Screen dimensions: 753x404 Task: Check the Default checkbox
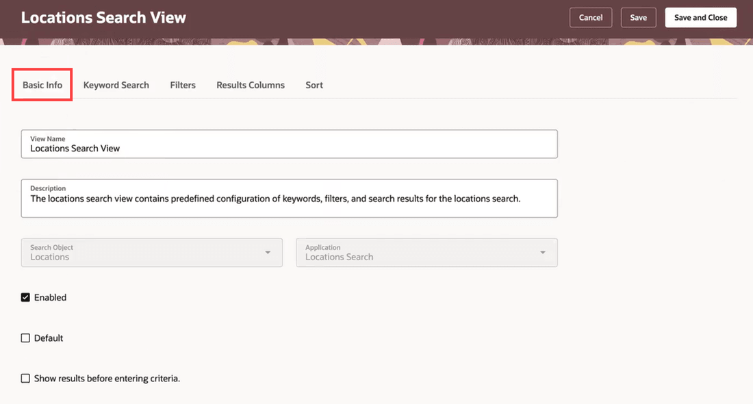pyautogui.click(x=25, y=338)
